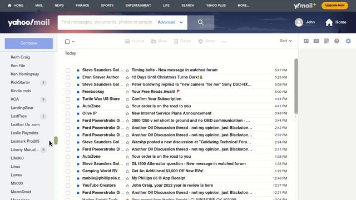This screenshot has width=356, height=200.
Task: Check the Camping World RV checkbox
Action: [68, 171]
